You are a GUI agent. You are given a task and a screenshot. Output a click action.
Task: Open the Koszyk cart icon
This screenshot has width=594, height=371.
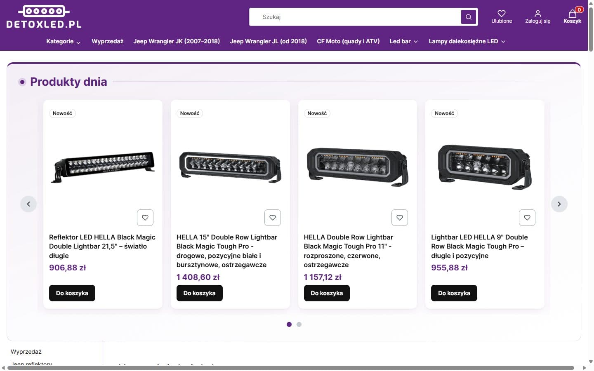572,14
